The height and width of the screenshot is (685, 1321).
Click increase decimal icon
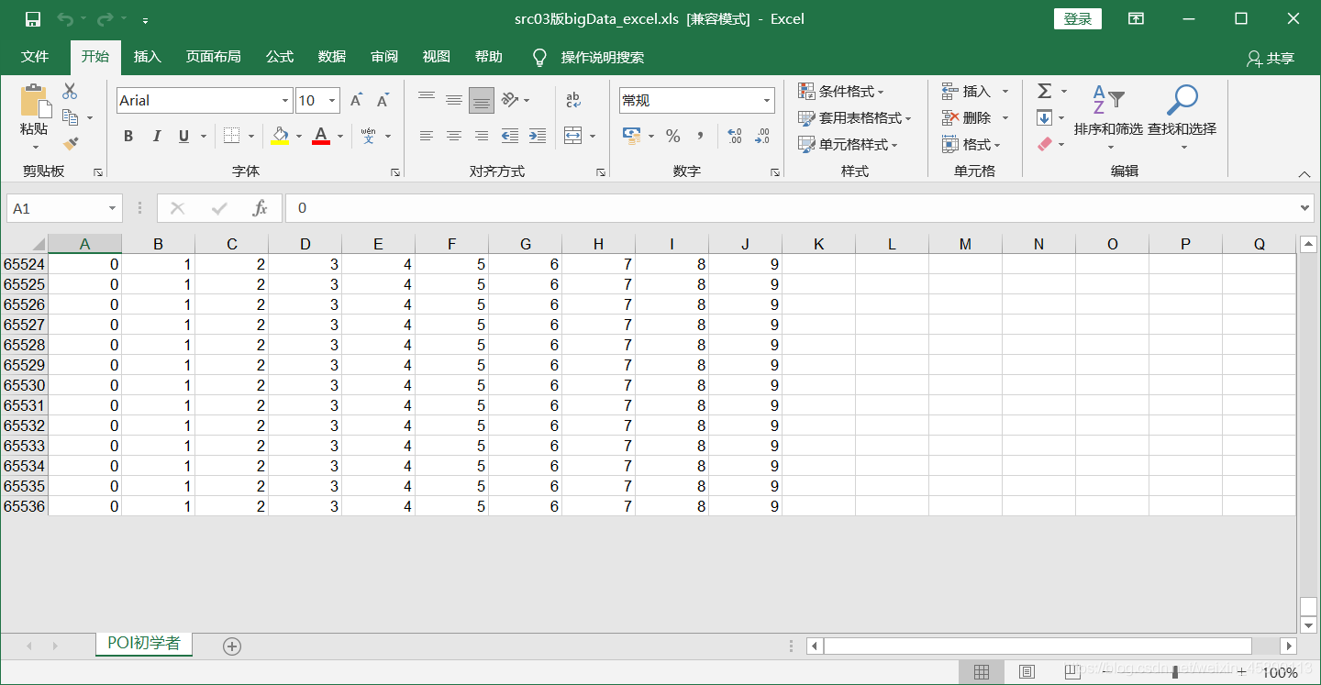click(x=735, y=137)
